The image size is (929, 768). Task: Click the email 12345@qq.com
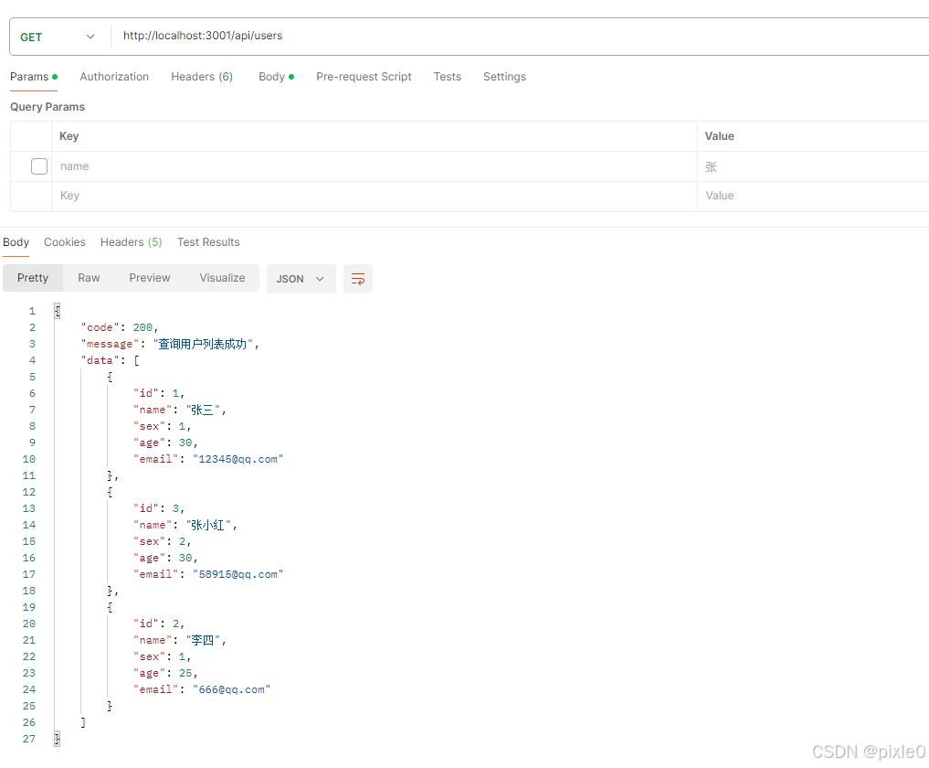[238, 459]
